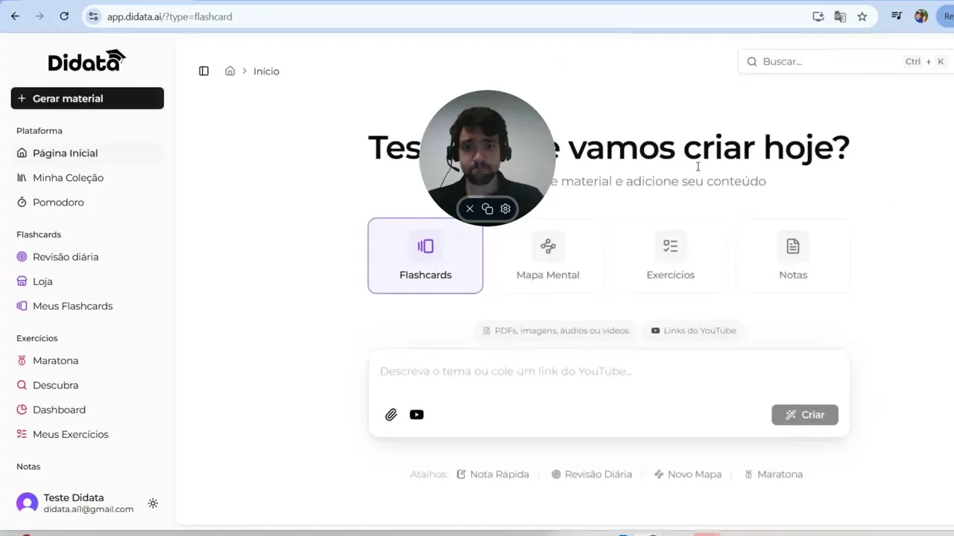The height and width of the screenshot is (536, 954).
Task: Open the home icon in the breadcrumb
Action: pyautogui.click(x=231, y=71)
